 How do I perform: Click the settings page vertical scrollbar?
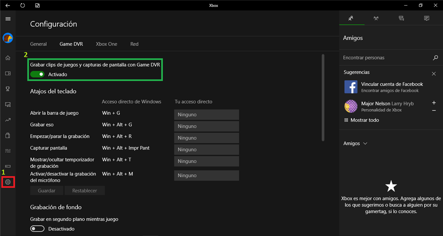click(323, 98)
